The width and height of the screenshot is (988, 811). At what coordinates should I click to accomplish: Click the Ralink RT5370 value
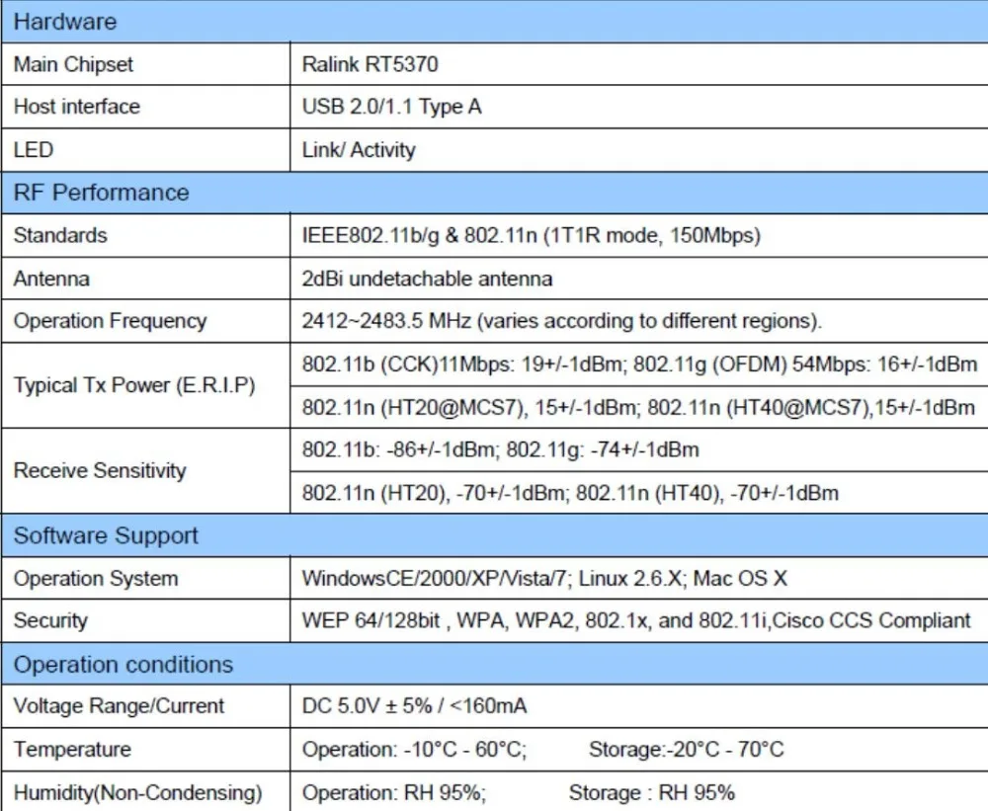(370, 65)
